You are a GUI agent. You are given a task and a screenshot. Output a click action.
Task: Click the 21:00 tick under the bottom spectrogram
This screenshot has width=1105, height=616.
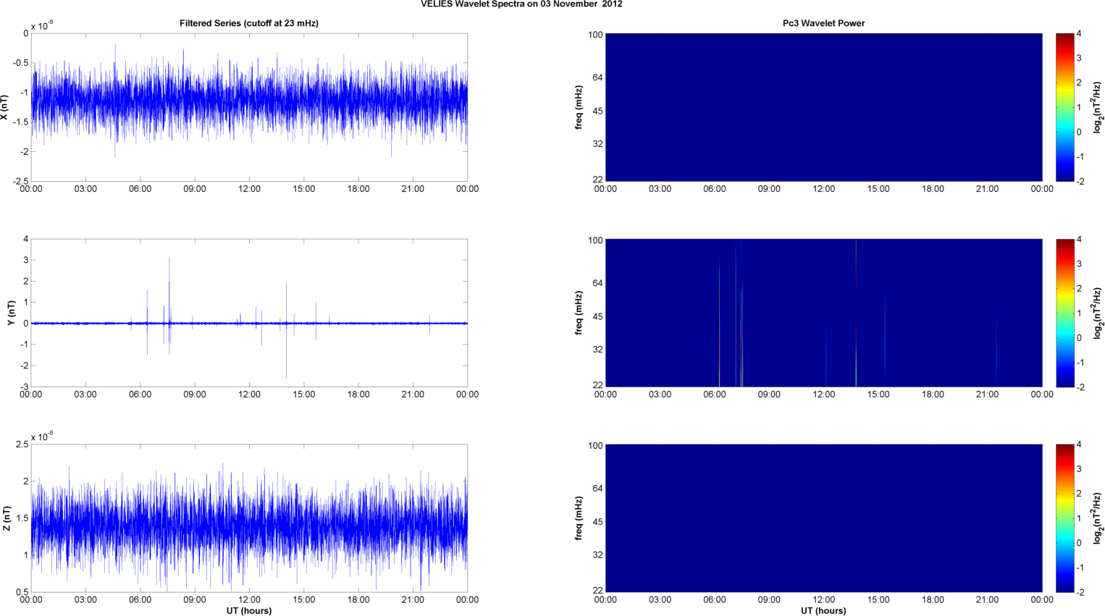[x=988, y=599]
